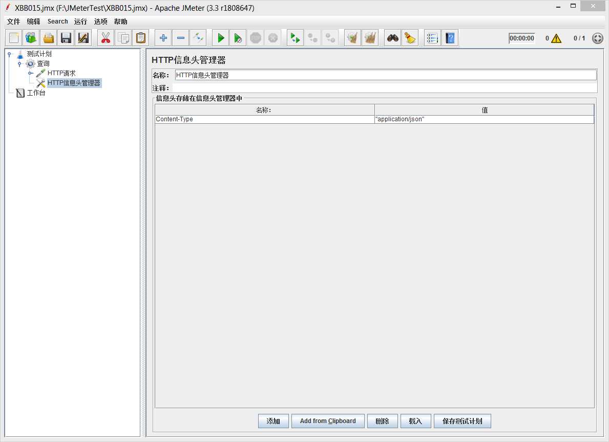This screenshot has height=442, width=609.
Task: Click the thread status circle icon
Action: coord(597,38)
